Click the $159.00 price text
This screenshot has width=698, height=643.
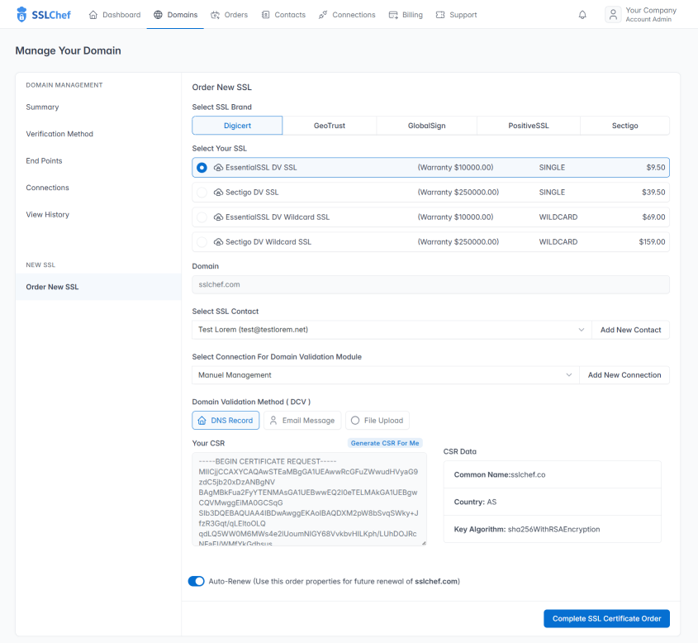pos(652,242)
